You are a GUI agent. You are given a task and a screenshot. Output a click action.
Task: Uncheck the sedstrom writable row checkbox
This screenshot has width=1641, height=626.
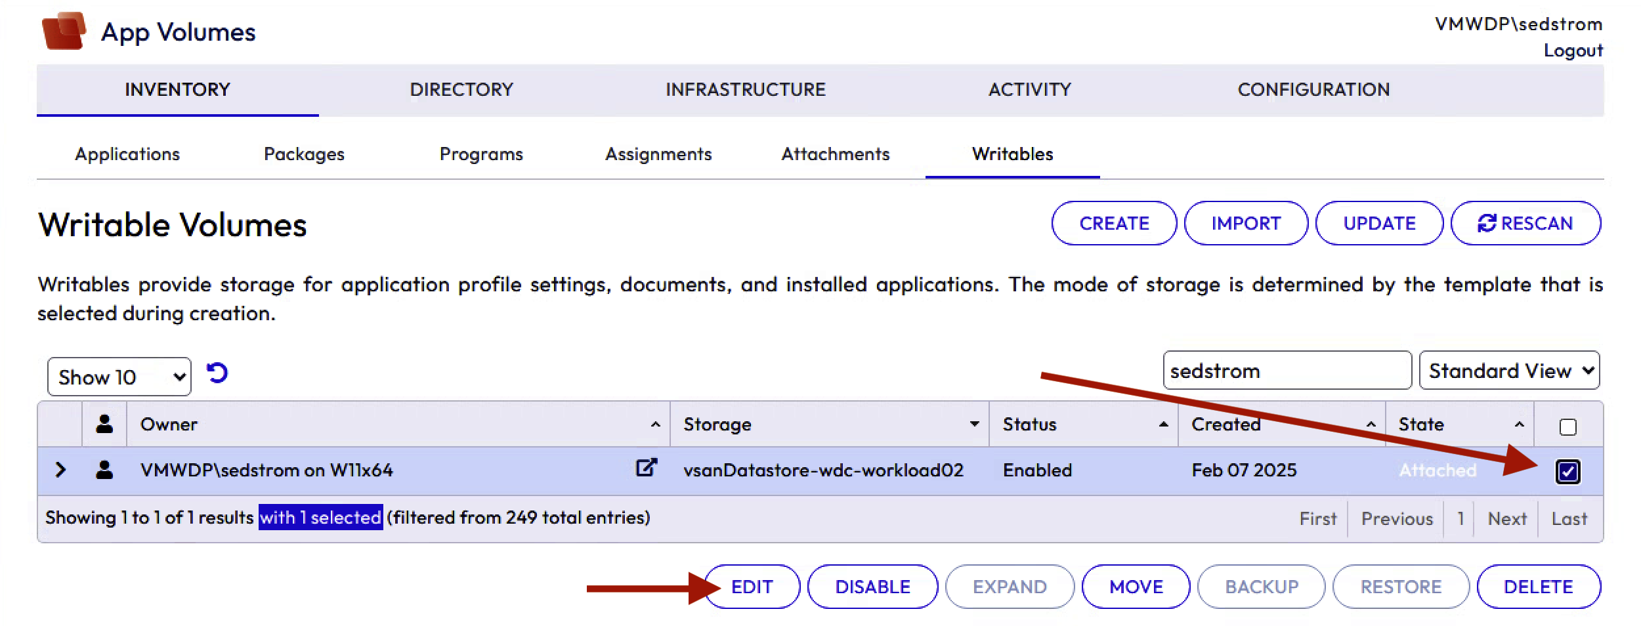1567,471
